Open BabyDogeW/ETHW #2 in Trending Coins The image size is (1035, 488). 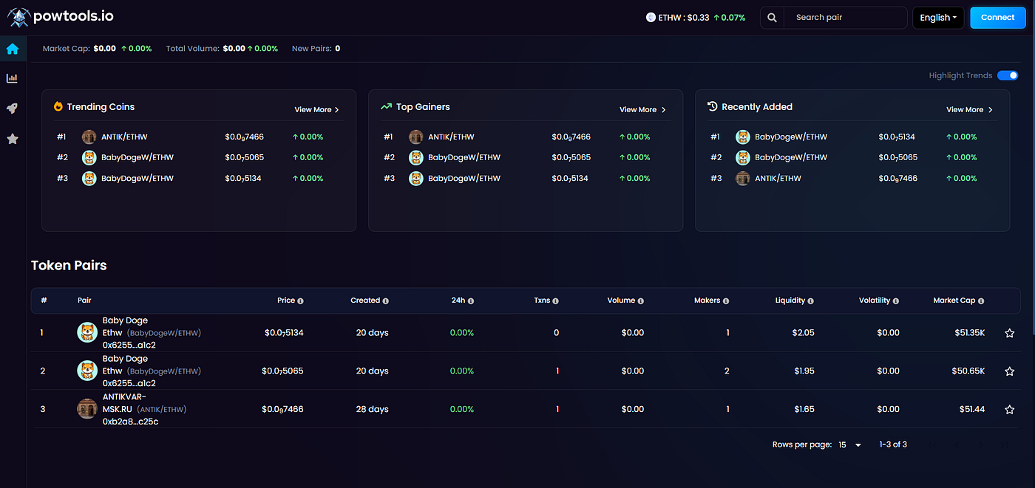[x=138, y=157]
